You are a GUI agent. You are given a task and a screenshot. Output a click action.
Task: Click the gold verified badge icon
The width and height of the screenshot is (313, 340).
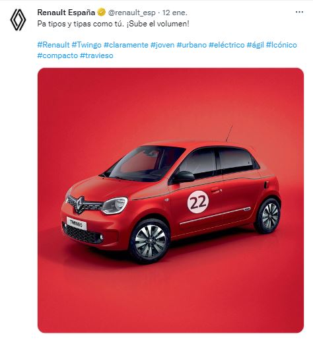(x=101, y=13)
